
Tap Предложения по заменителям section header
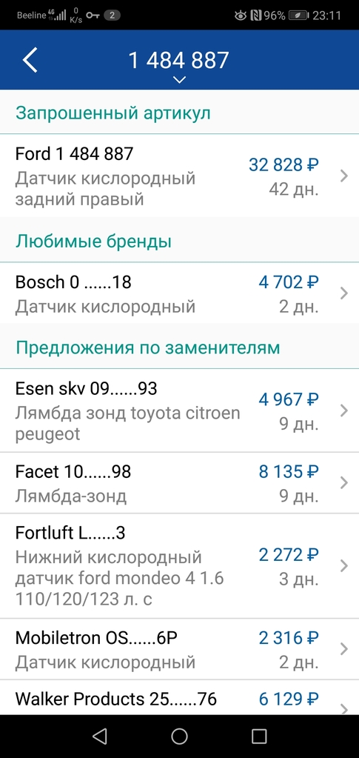pos(148,347)
